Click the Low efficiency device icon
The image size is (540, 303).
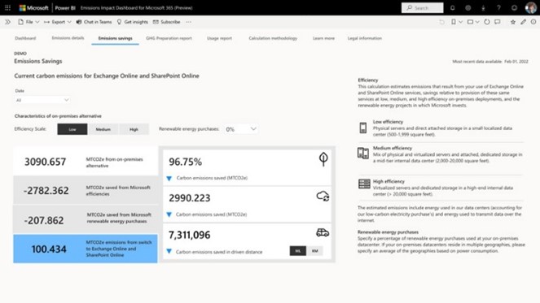click(x=363, y=128)
